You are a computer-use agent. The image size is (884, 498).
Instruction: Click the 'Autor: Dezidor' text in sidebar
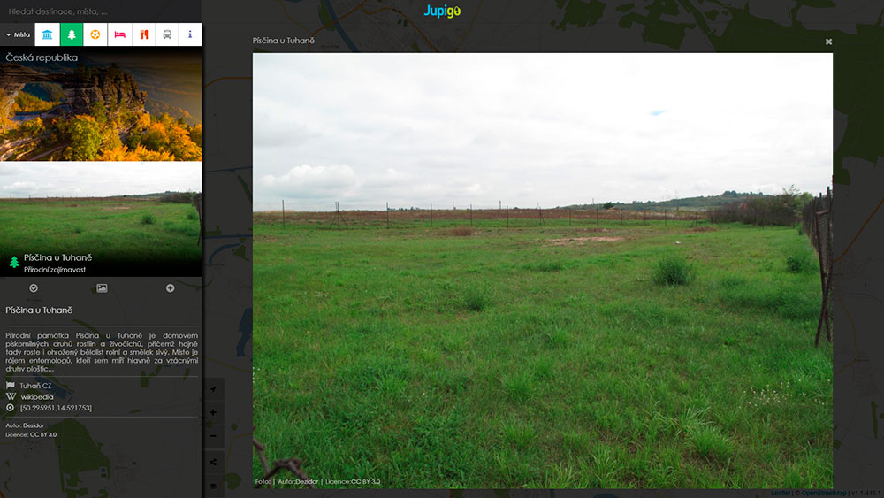(x=25, y=425)
